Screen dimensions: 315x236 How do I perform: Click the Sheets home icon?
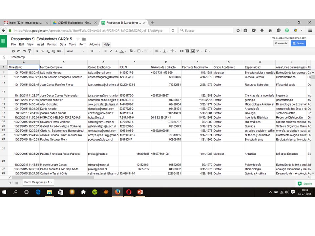(3, 41)
